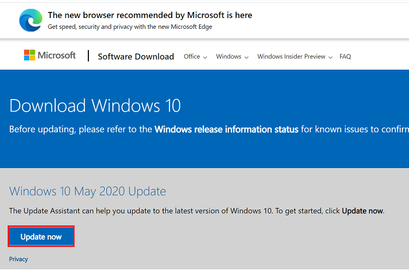Open the Windows Insider Preview menu
This screenshot has height=271, width=409.
[x=291, y=57]
